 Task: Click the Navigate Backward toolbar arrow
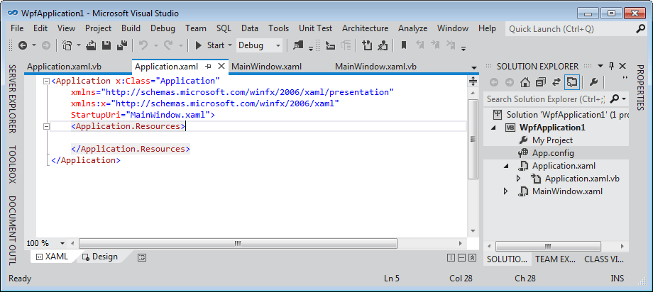point(23,45)
